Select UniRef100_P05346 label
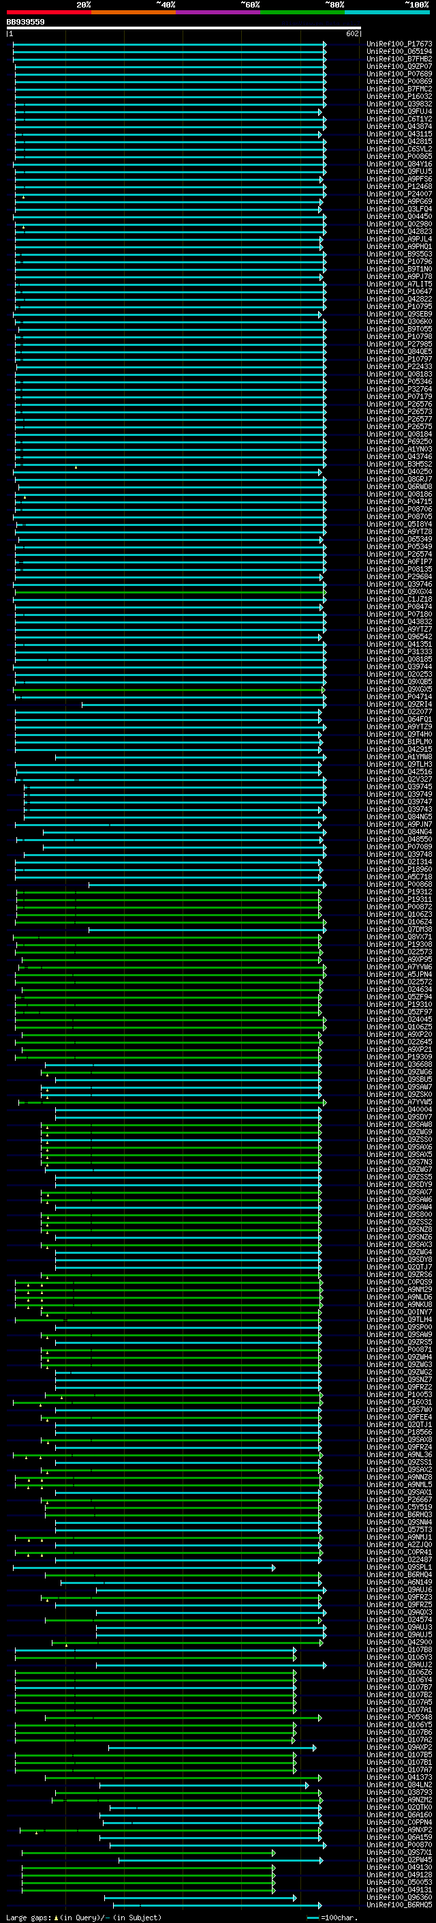 tap(399, 381)
